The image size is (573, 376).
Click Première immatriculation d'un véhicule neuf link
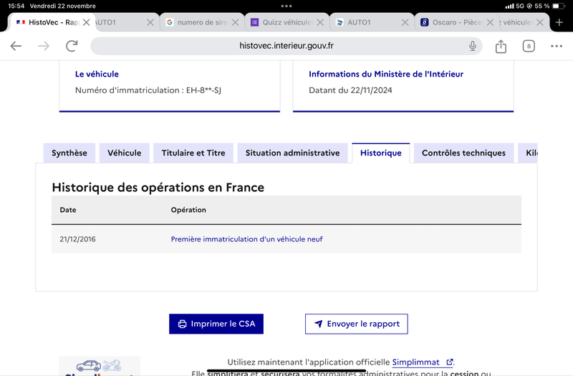pyautogui.click(x=246, y=239)
